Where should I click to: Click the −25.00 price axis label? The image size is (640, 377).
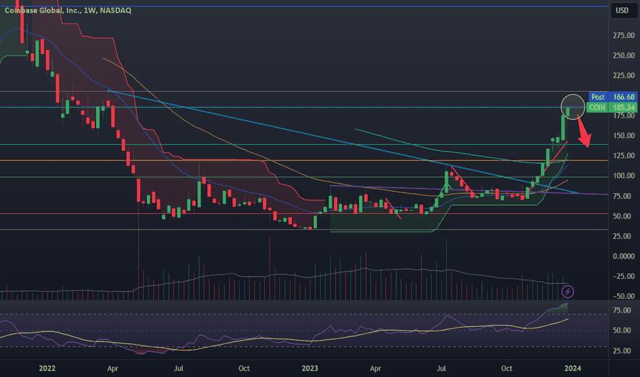point(624,276)
